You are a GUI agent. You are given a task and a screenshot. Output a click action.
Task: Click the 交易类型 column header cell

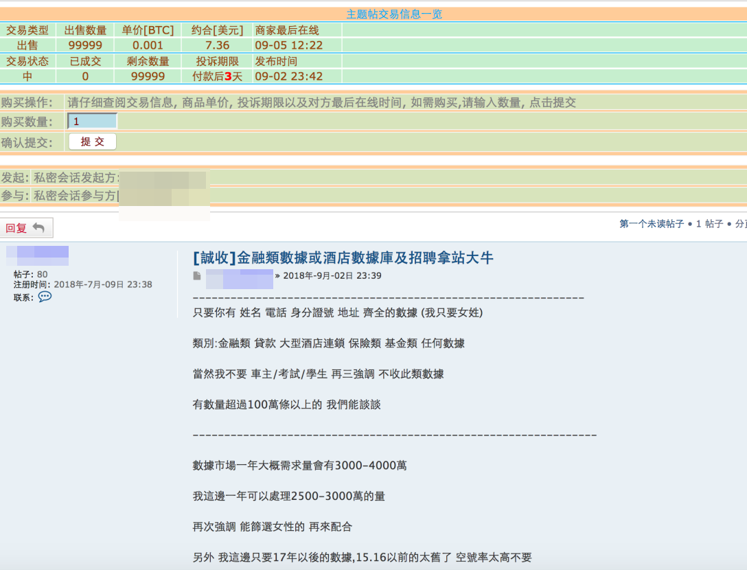(27, 30)
